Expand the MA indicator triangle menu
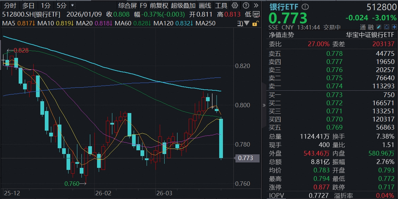398x199 pixels. (247, 23)
